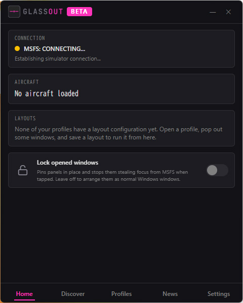The height and width of the screenshot is (303, 243).
Task: Select the No aircraft loaded panel
Action: [121, 89]
